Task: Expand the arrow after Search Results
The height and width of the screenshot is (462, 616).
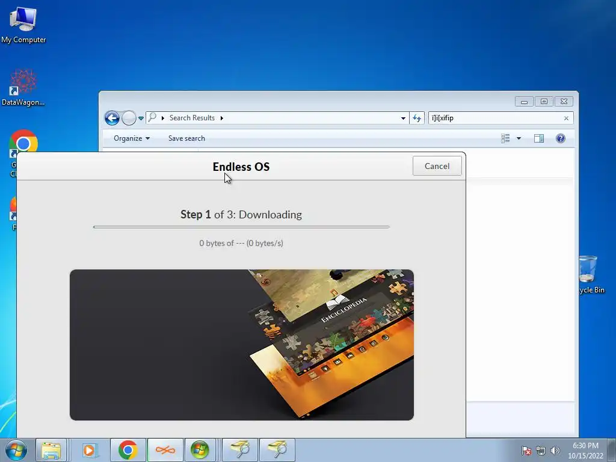Action: [x=221, y=118]
